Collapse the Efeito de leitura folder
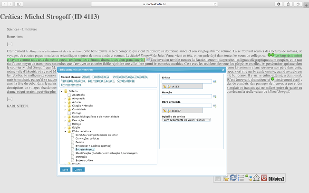The image size is (309, 193). click(65, 131)
